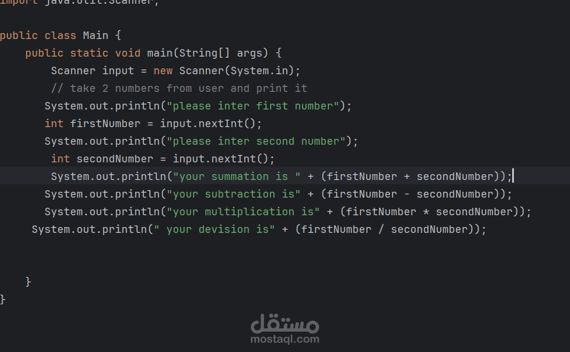570x352 pixels.
Task: Click 'firstNumber' in its int declaration
Action: coord(105,124)
